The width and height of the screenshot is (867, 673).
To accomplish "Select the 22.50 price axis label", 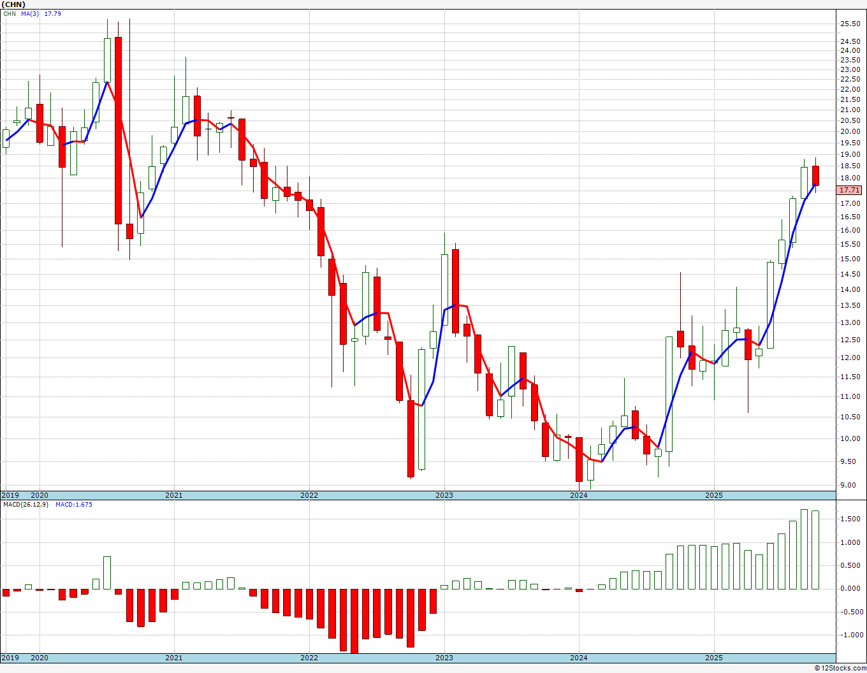I will pyautogui.click(x=849, y=80).
